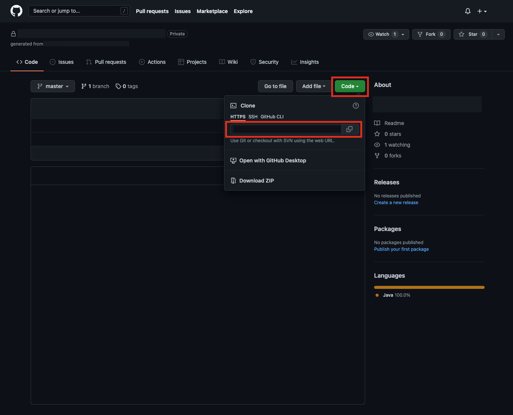Image resolution: width=513 pixels, height=415 pixels.
Task: Click the Java language bar
Action: pos(429,287)
